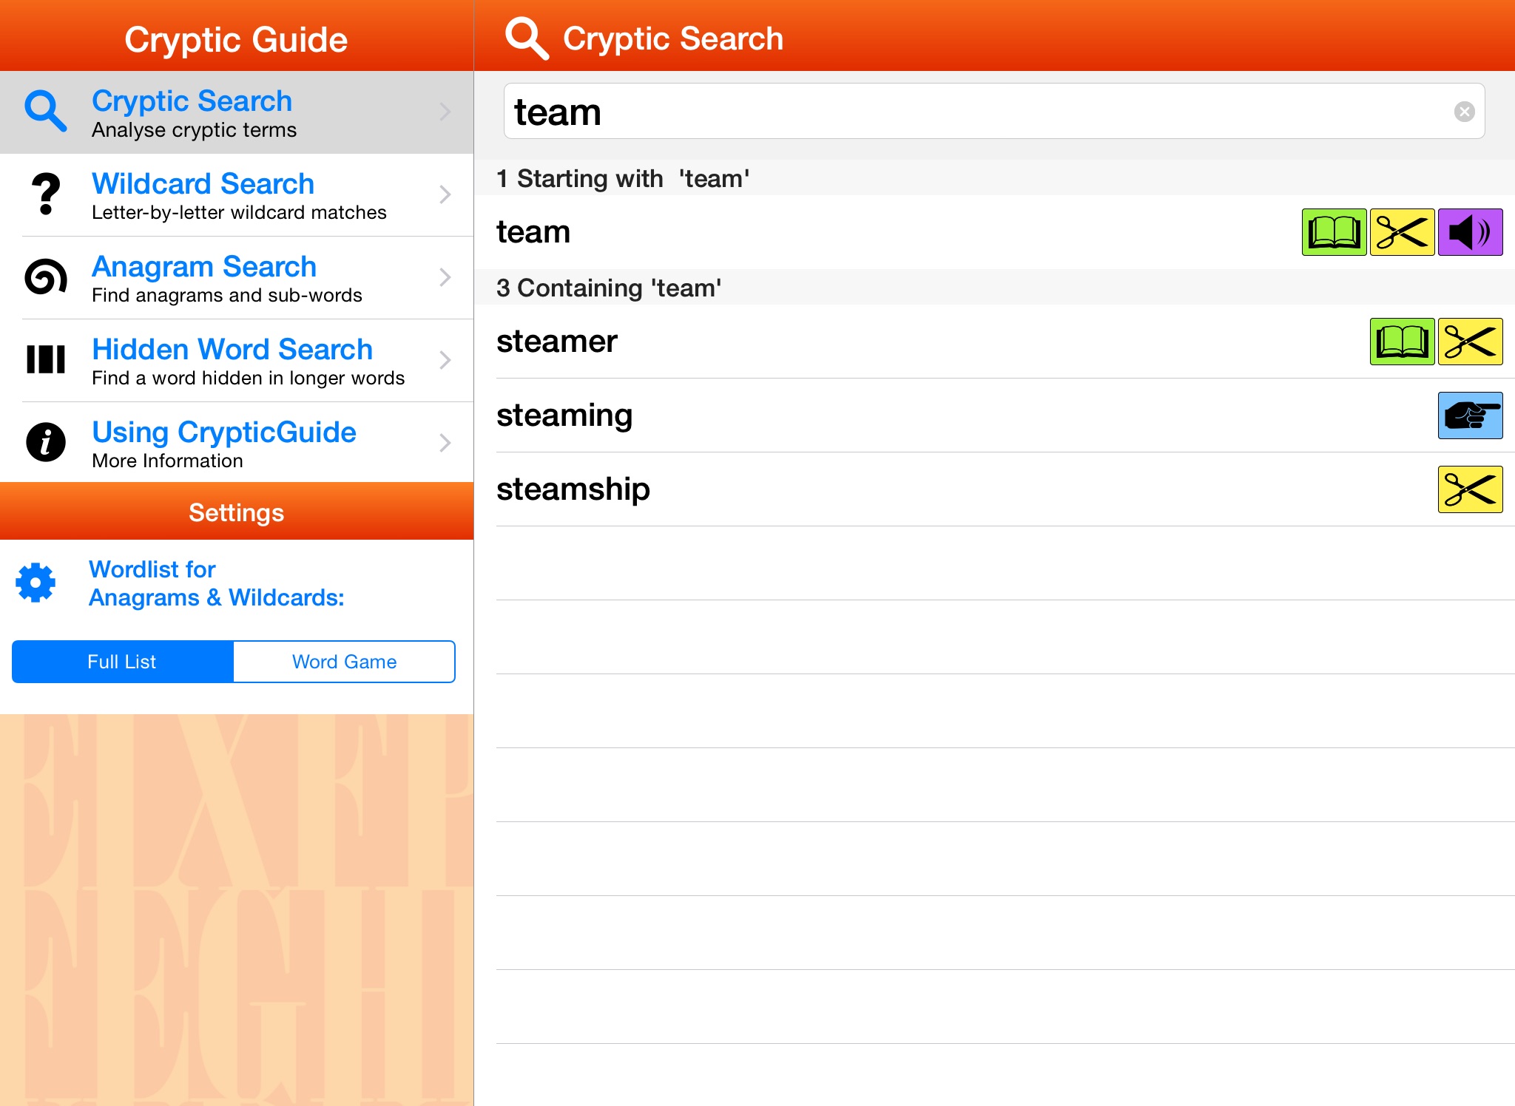Open the 'steaming' result entry
Screen dimensions: 1515x1106
point(564,415)
